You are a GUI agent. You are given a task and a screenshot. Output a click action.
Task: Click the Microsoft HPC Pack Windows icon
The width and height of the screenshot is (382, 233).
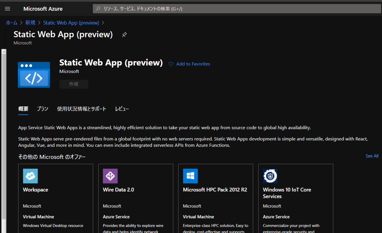190,176
